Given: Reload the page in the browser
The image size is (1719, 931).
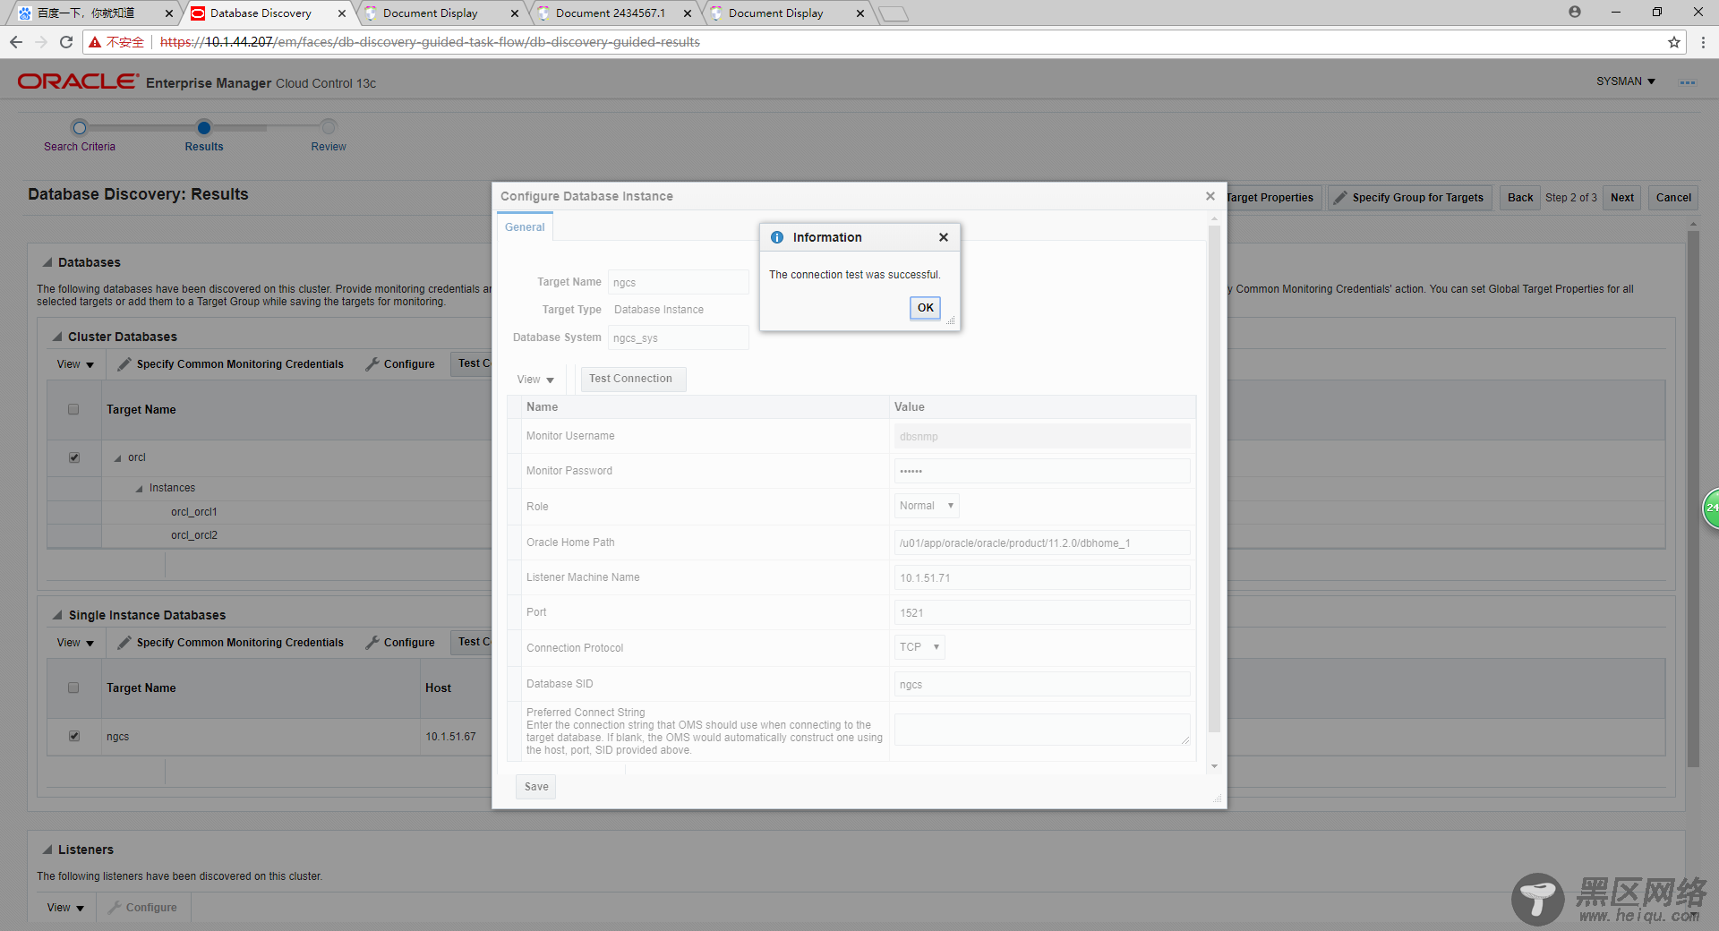Looking at the screenshot, I should tap(66, 42).
